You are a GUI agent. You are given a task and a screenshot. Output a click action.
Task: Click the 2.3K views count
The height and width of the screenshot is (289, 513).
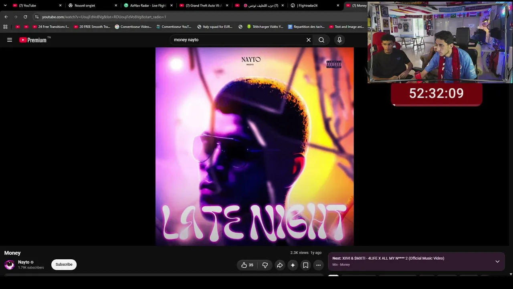pyautogui.click(x=299, y=253)
